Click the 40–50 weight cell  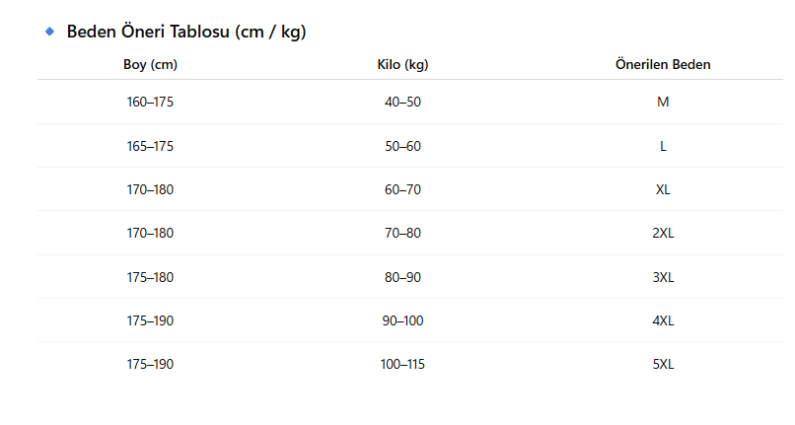point(402,102)
